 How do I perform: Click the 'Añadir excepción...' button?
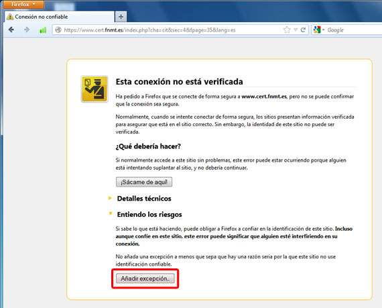pyautogui.click(x=145, y=278)
